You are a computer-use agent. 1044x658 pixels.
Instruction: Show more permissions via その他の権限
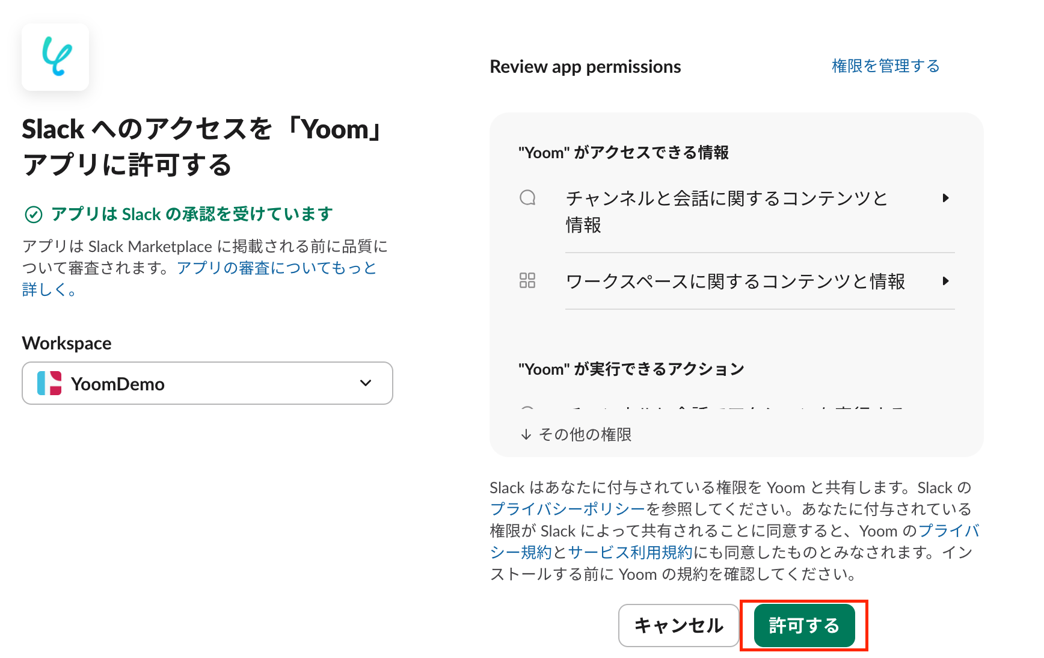tap(585, 434)
